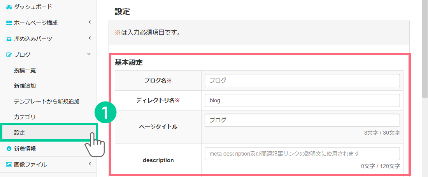Edit the ページタイトル input field
428x177 pixels.
click(302, 120)
